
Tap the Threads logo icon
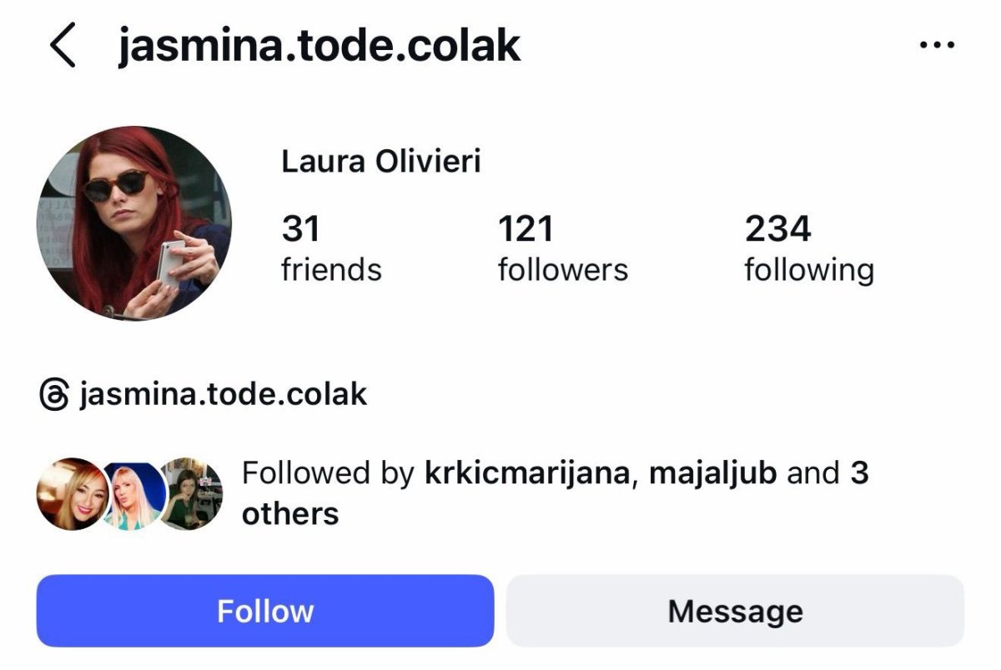click(x=53, y=394)
